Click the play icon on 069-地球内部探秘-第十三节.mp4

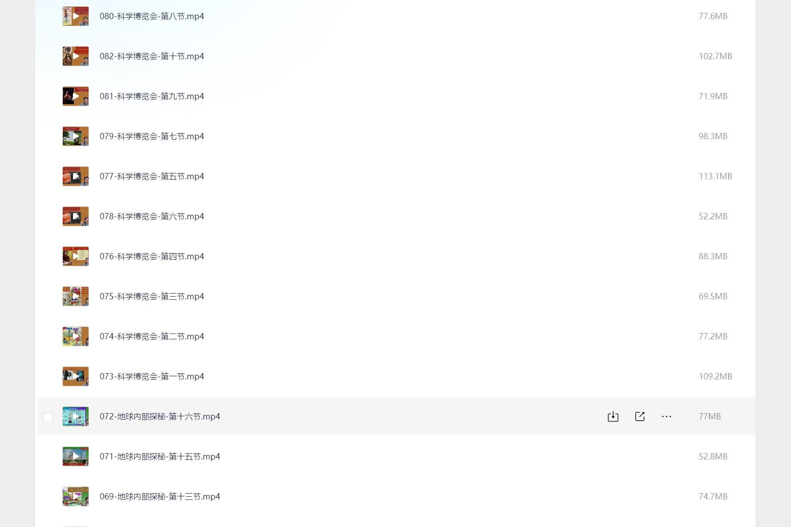click(76, 496)
